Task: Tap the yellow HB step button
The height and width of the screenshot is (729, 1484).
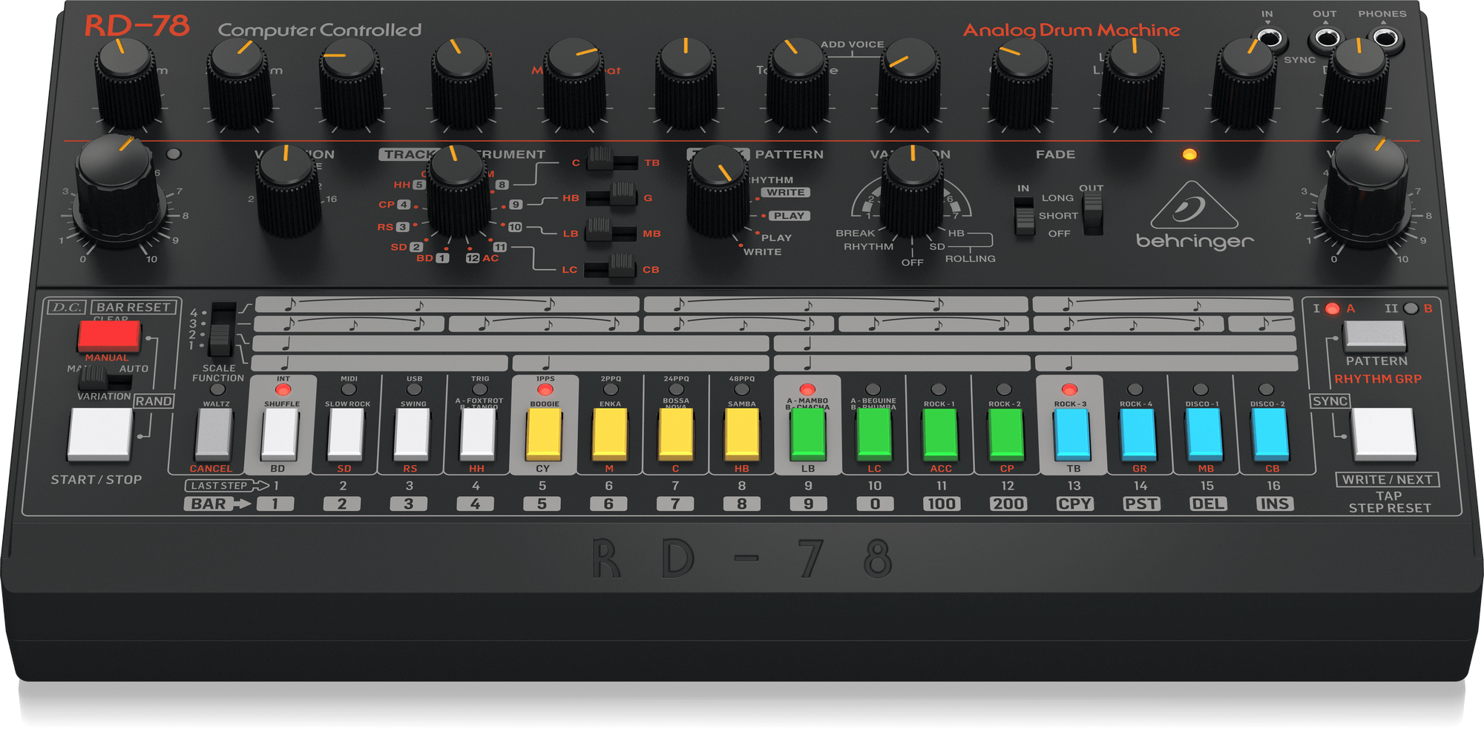Action: point(742,435)
